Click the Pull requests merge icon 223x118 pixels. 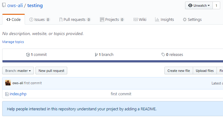coord(61,20)
